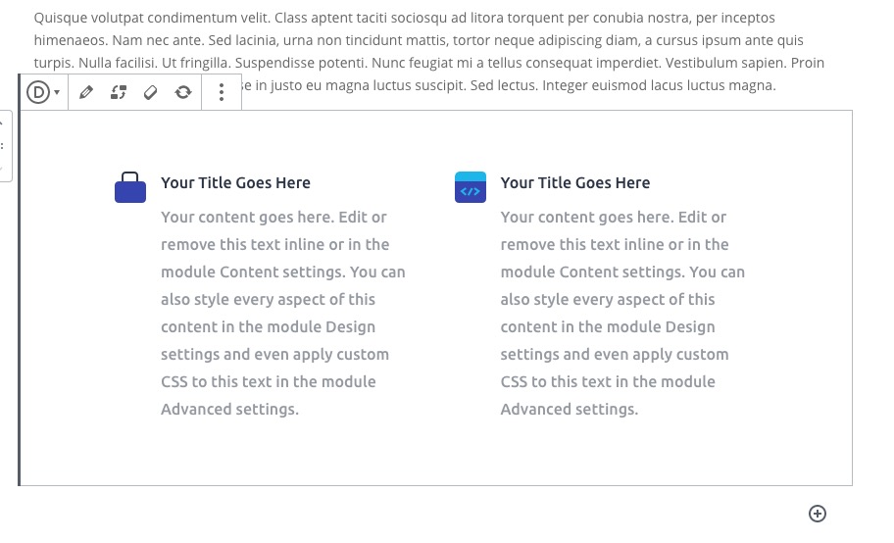894x543 pixels.
Task: Select the right "Your Title Goes Here" heading
Action: (x=575, y=182)
